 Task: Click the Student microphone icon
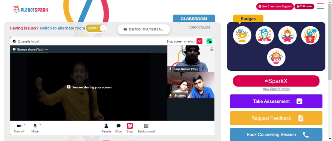(170, 95)
